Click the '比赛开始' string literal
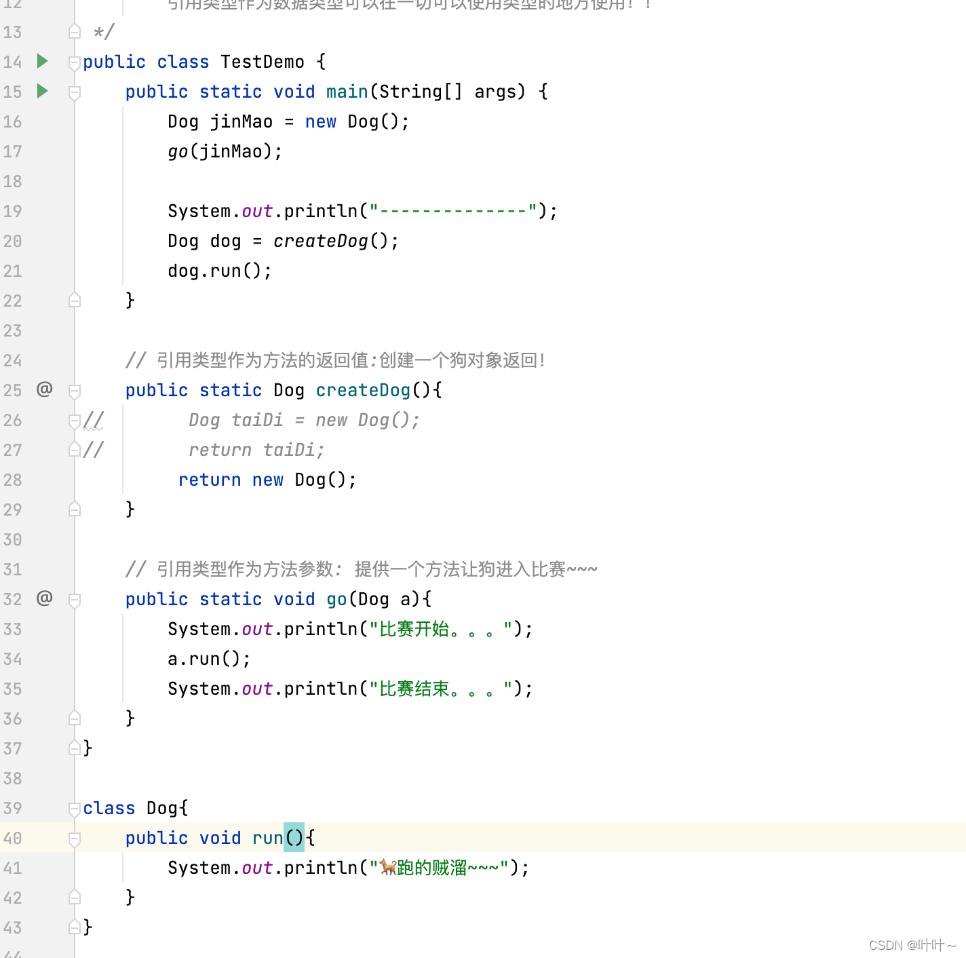Screen dimensions: 966x958 pyautogui.click(x=440, y=629)
